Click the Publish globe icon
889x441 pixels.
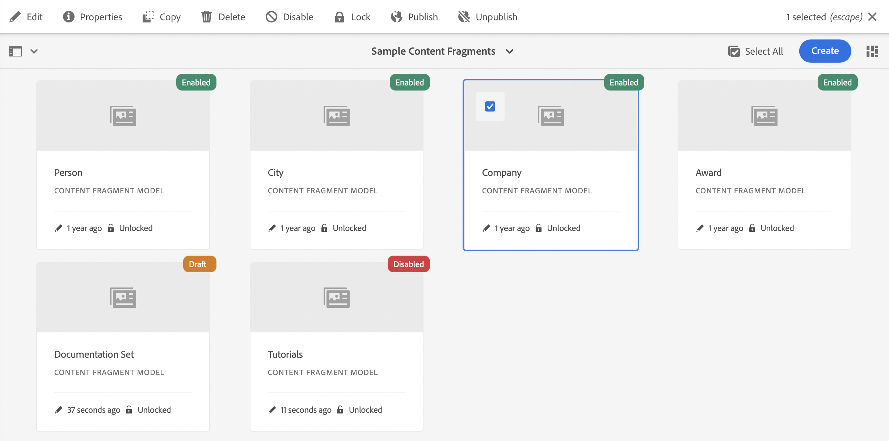point(396,17)
